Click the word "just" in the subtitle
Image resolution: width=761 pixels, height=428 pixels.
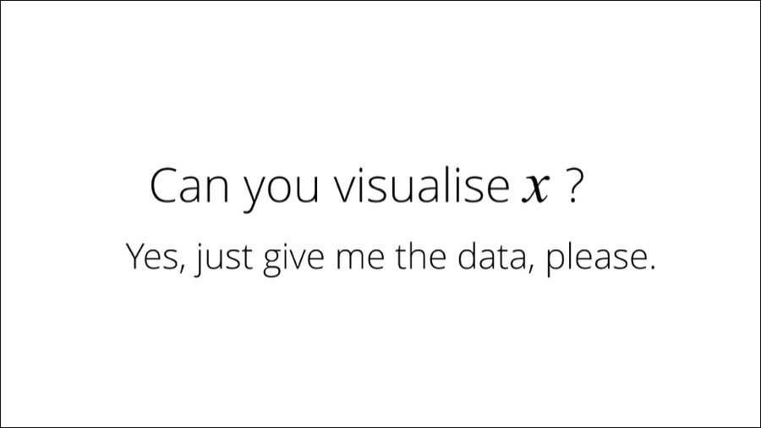pos(224,259)
